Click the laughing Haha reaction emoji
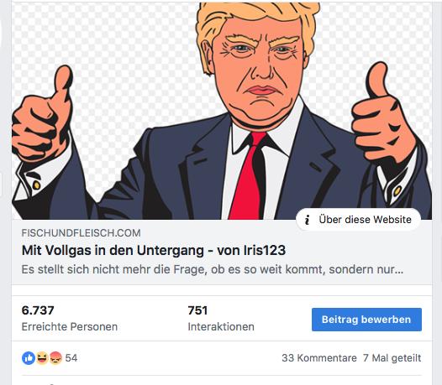Viewport: 442px width, 385px height. coord(42,358)
